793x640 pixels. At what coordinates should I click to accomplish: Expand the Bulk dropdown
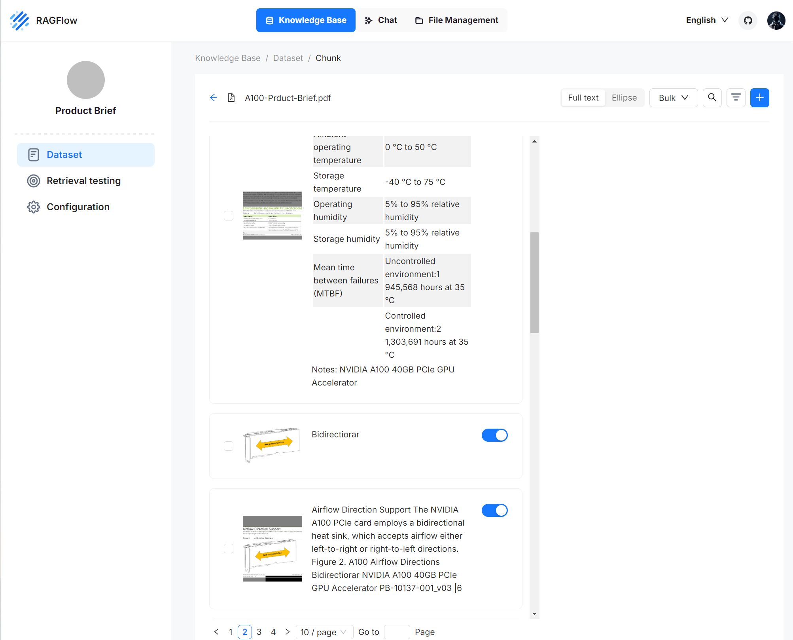[673, 98]
